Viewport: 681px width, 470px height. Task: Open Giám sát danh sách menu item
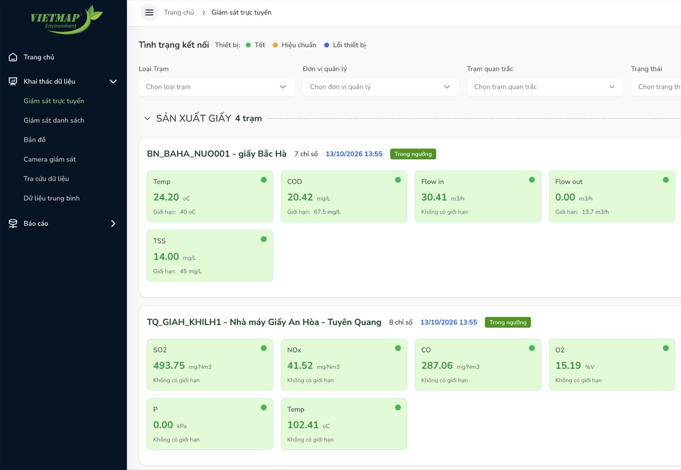tap(54, 120)
